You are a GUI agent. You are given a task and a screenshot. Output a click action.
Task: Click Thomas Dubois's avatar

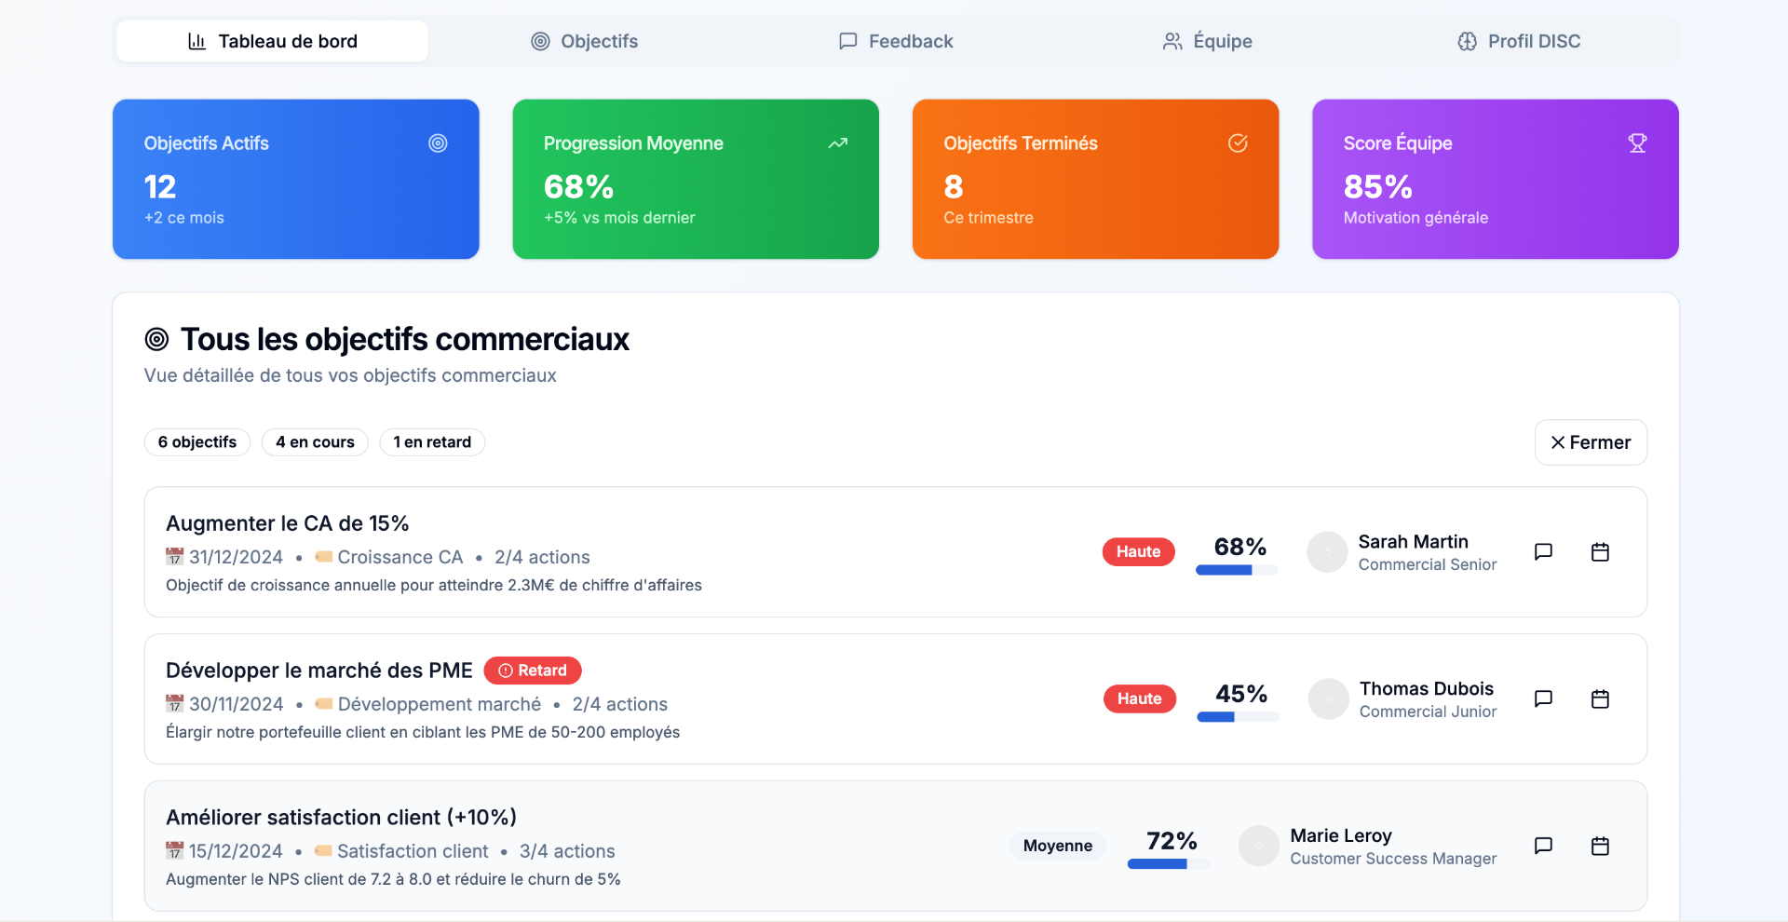(1328, 698)
